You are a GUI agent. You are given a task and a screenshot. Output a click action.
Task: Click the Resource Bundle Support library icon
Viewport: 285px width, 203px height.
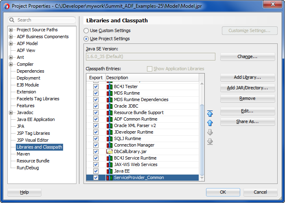tap(110, 113)
